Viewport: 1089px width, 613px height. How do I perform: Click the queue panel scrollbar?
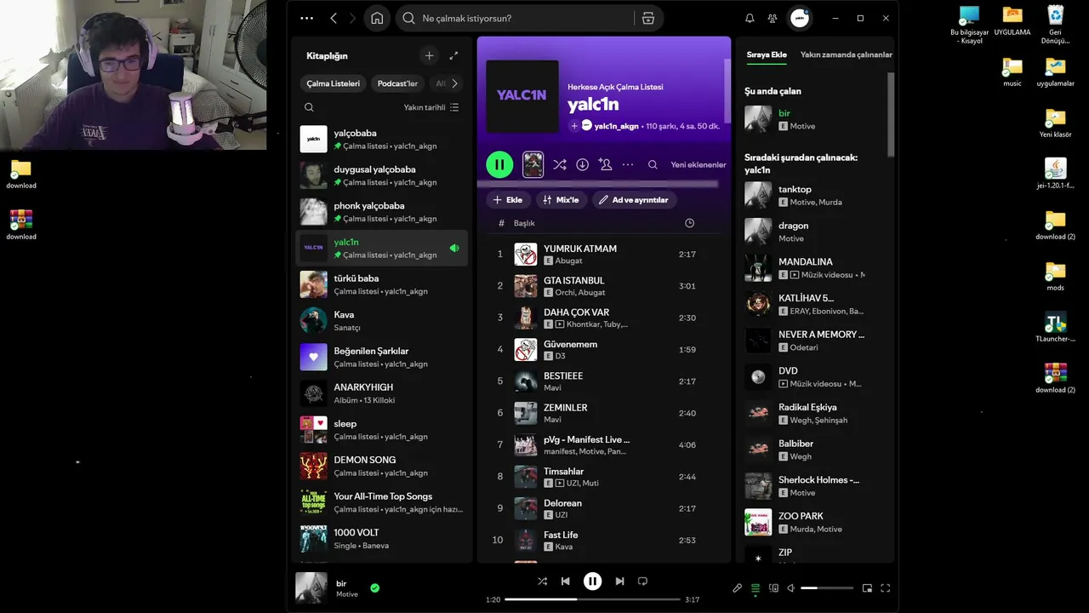pos(891,114)
